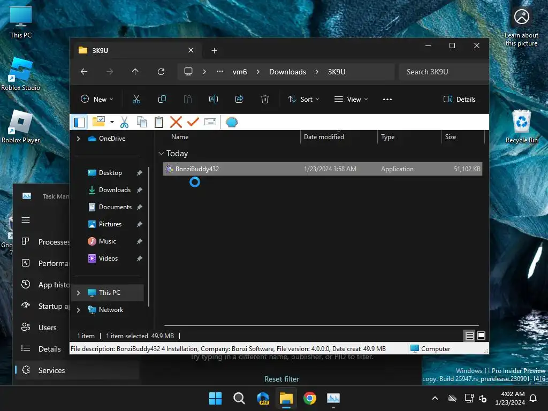This screenshot has height=411, width=548.
Task: Expand the OneDrive tree node
Action: point(78,139)
